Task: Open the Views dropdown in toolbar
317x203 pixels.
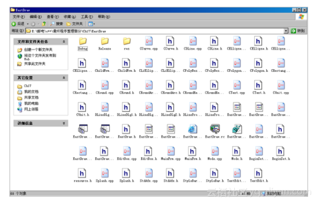Action: [x=92, y=24]
